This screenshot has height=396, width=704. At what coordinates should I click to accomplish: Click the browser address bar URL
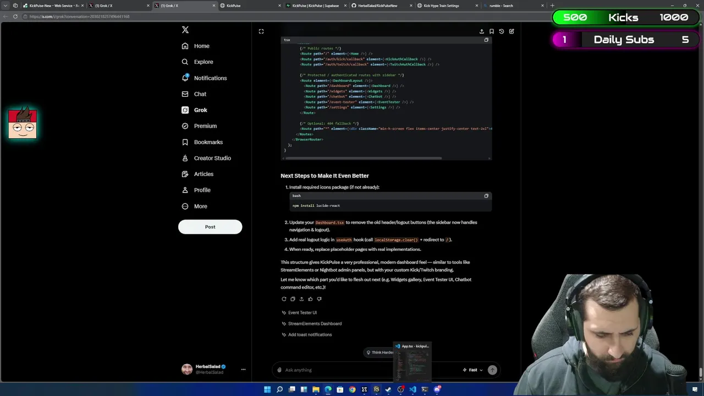pos(80,16)
